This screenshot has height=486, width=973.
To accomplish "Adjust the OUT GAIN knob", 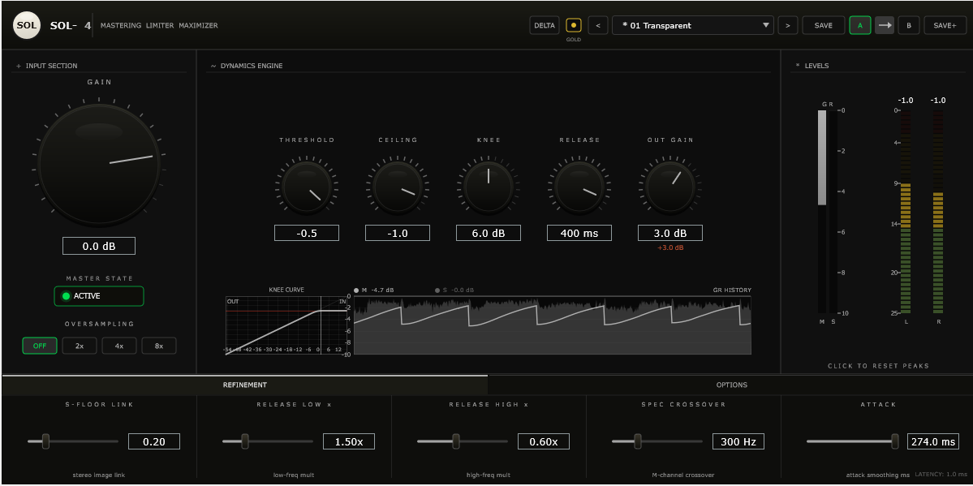I will click(x=669, y=187).
